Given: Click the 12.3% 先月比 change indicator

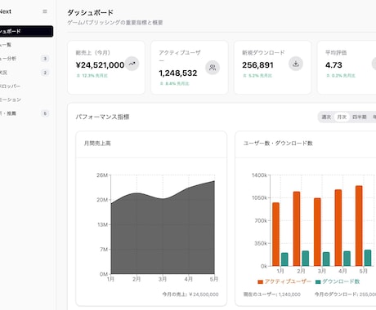Looking at the screenshot, I should (x=92, y=76).
